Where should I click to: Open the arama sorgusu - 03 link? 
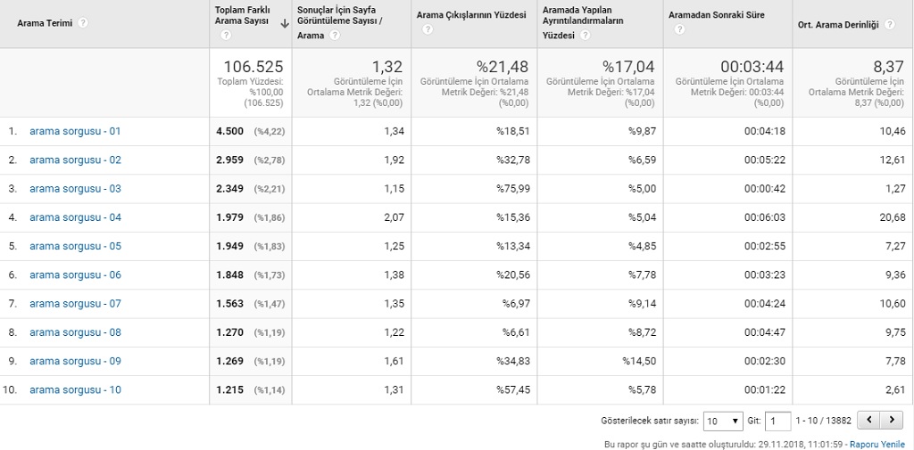[x=75, y=189]
